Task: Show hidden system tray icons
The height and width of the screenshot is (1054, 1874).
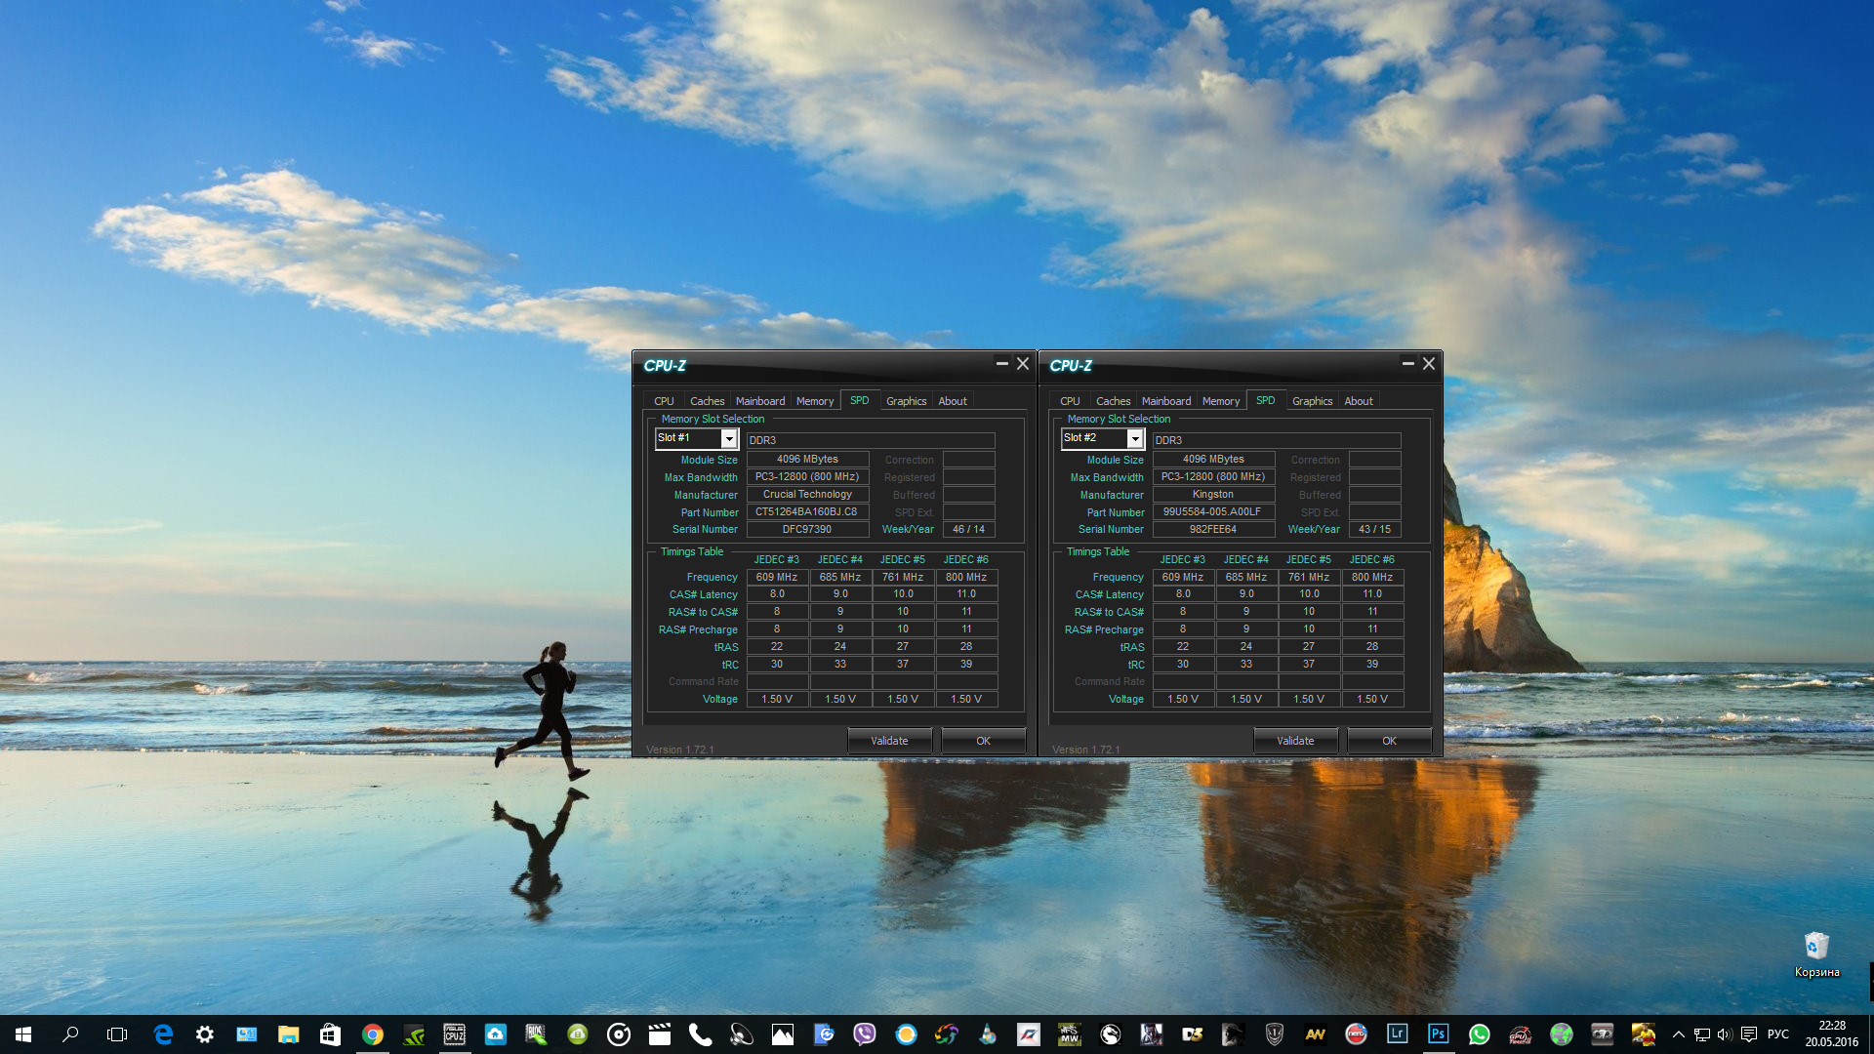Action: click(1678, 1034)
